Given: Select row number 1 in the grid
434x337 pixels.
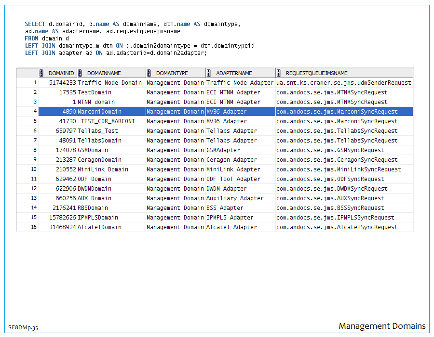Looking at the screenshot, I should [x=35, y=83].
